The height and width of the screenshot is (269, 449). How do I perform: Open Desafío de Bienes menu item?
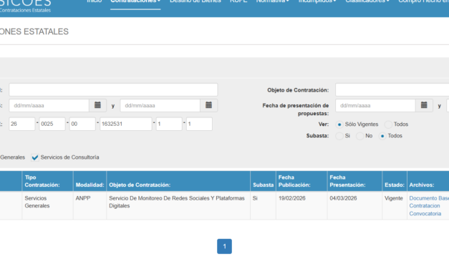click(x=195, y=1)
